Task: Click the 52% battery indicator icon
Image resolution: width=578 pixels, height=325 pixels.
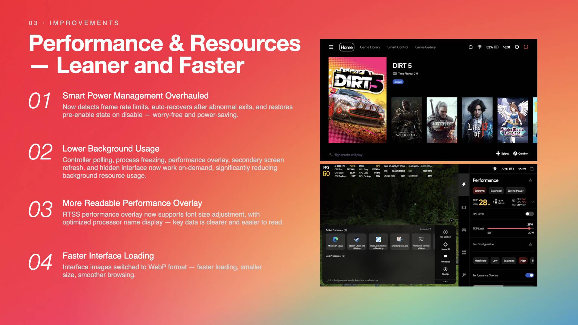Action: [496, 47]
